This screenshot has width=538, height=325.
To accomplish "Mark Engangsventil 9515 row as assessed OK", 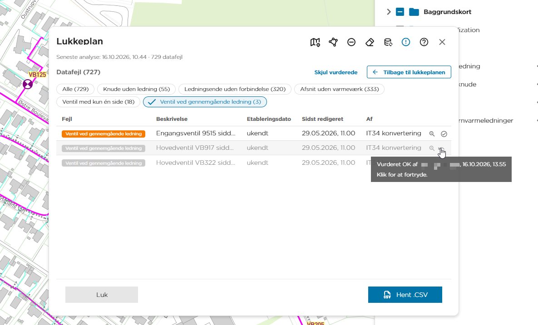I will pyautogui.click(x=444, y=134).
